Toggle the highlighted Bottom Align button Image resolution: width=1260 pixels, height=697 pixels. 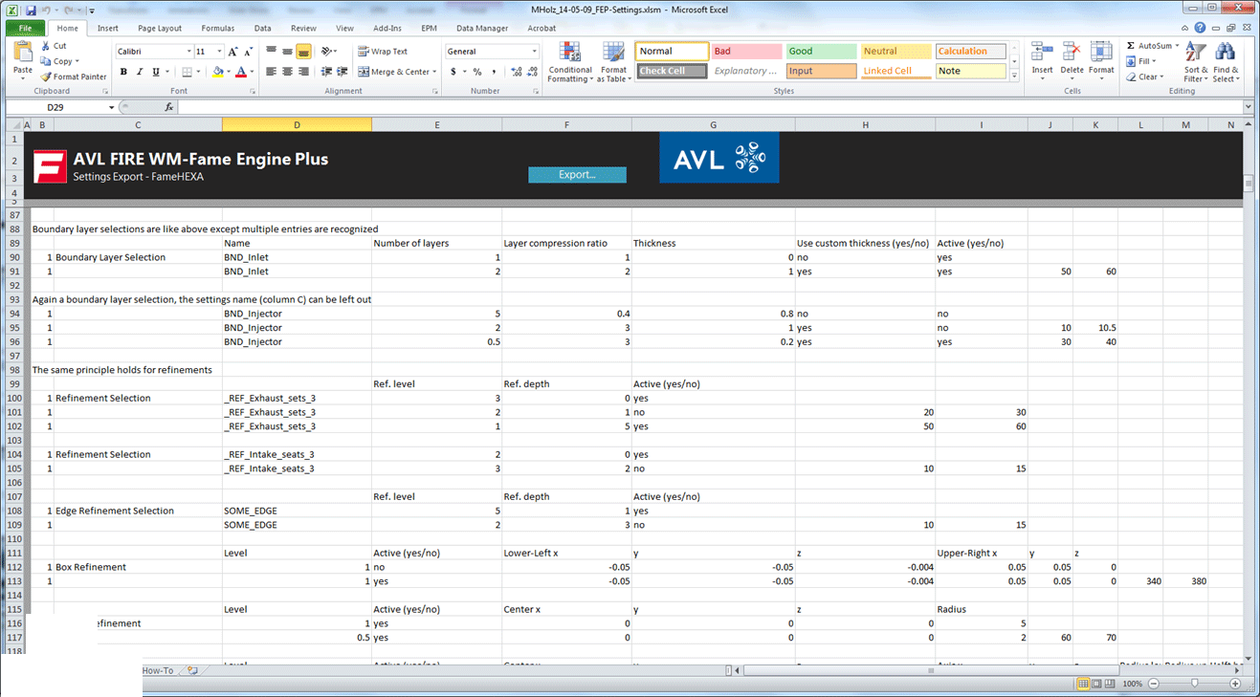(303, 52)
